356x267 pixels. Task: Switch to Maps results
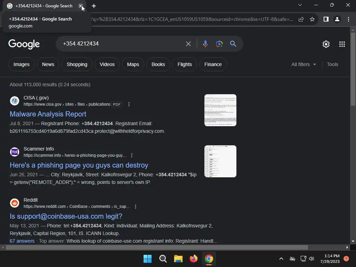point(133,64)
